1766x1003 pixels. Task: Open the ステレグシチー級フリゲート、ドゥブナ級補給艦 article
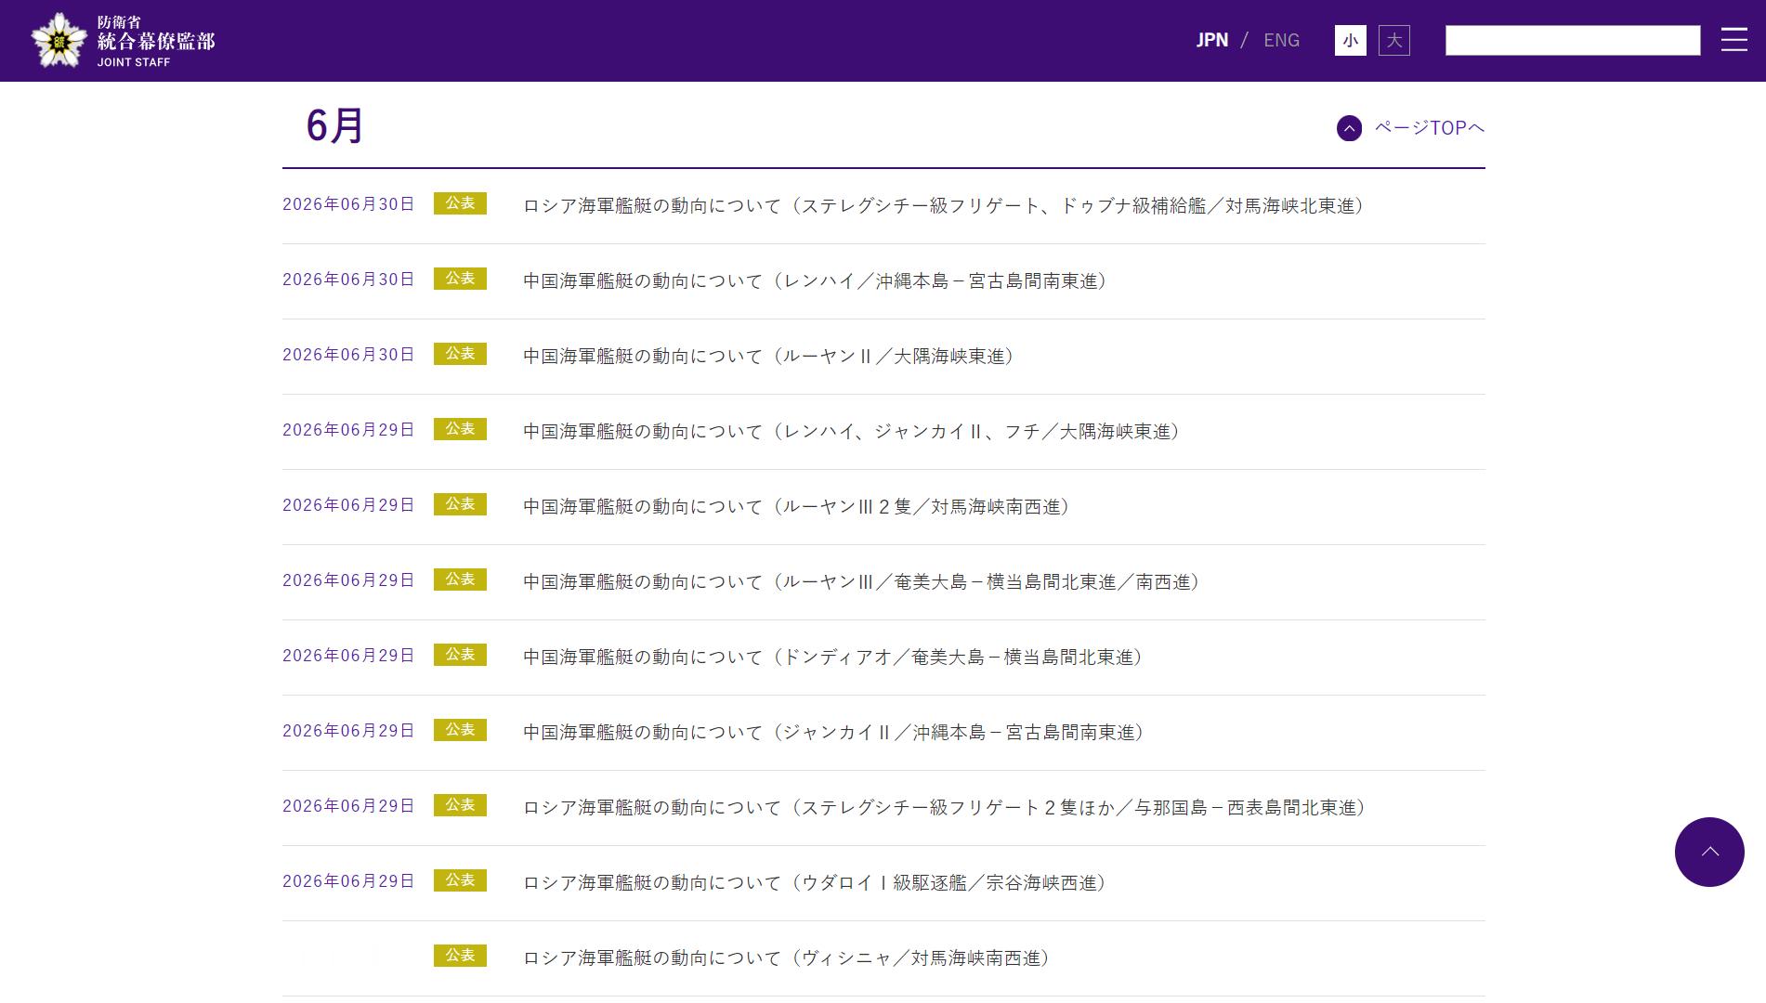943,206
